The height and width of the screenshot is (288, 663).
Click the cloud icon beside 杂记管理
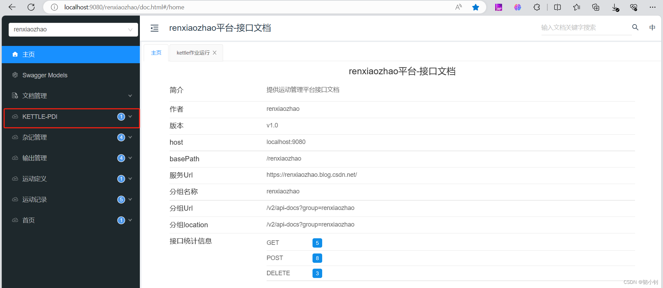(x=15, y=137)
